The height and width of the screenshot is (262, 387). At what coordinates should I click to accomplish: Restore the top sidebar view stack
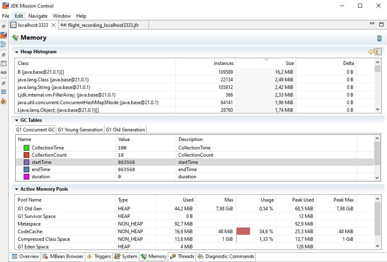point(4,26)
